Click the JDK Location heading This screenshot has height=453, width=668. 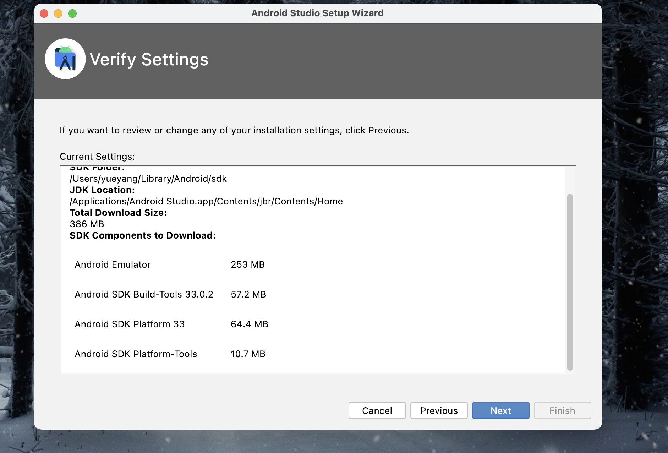[x=102, y=190]
